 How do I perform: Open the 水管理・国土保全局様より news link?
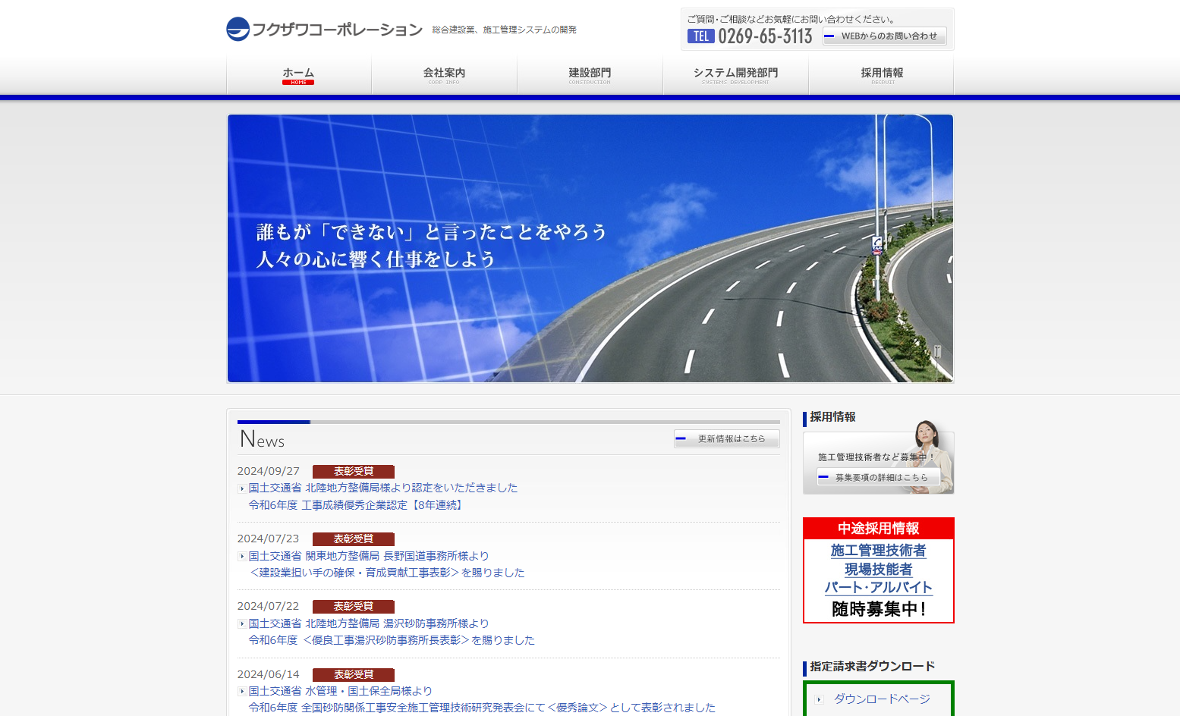pyautogui.click(x=341, y=691)
